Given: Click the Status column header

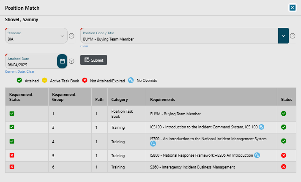Looking at the screenshot, I should pos(287,97).
